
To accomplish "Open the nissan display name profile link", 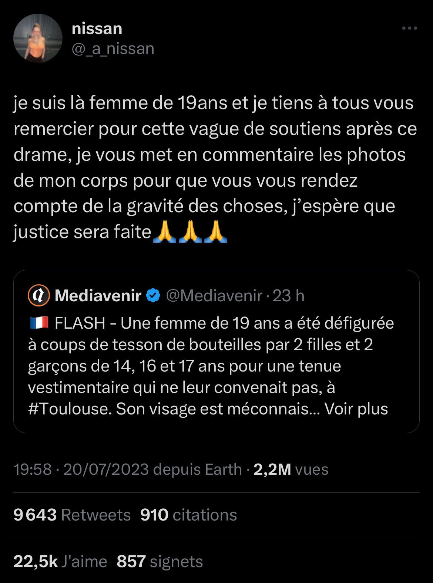I will point(97,28).
